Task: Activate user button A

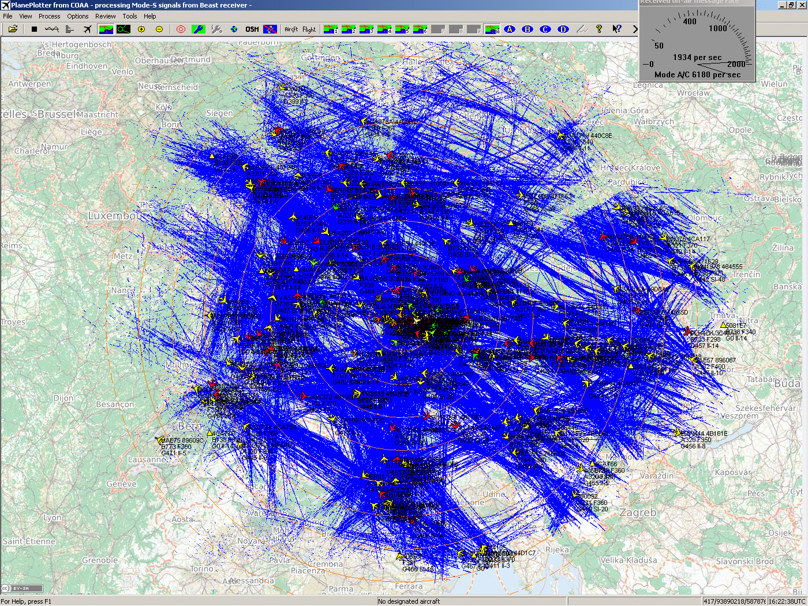Action: [510, 29]
